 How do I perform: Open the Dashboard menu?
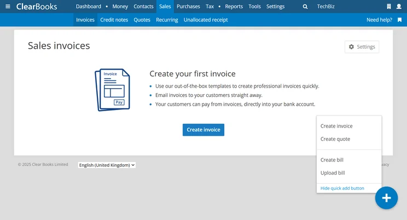[x=89, y=7]
